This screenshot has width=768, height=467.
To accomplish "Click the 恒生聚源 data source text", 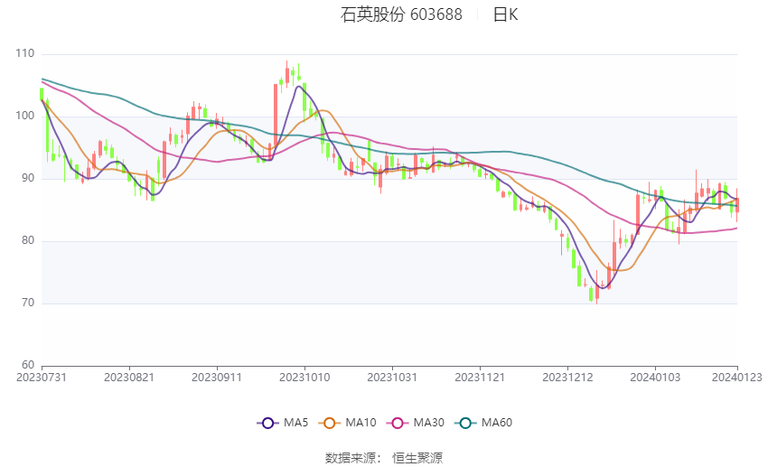I will pos(417,458).
